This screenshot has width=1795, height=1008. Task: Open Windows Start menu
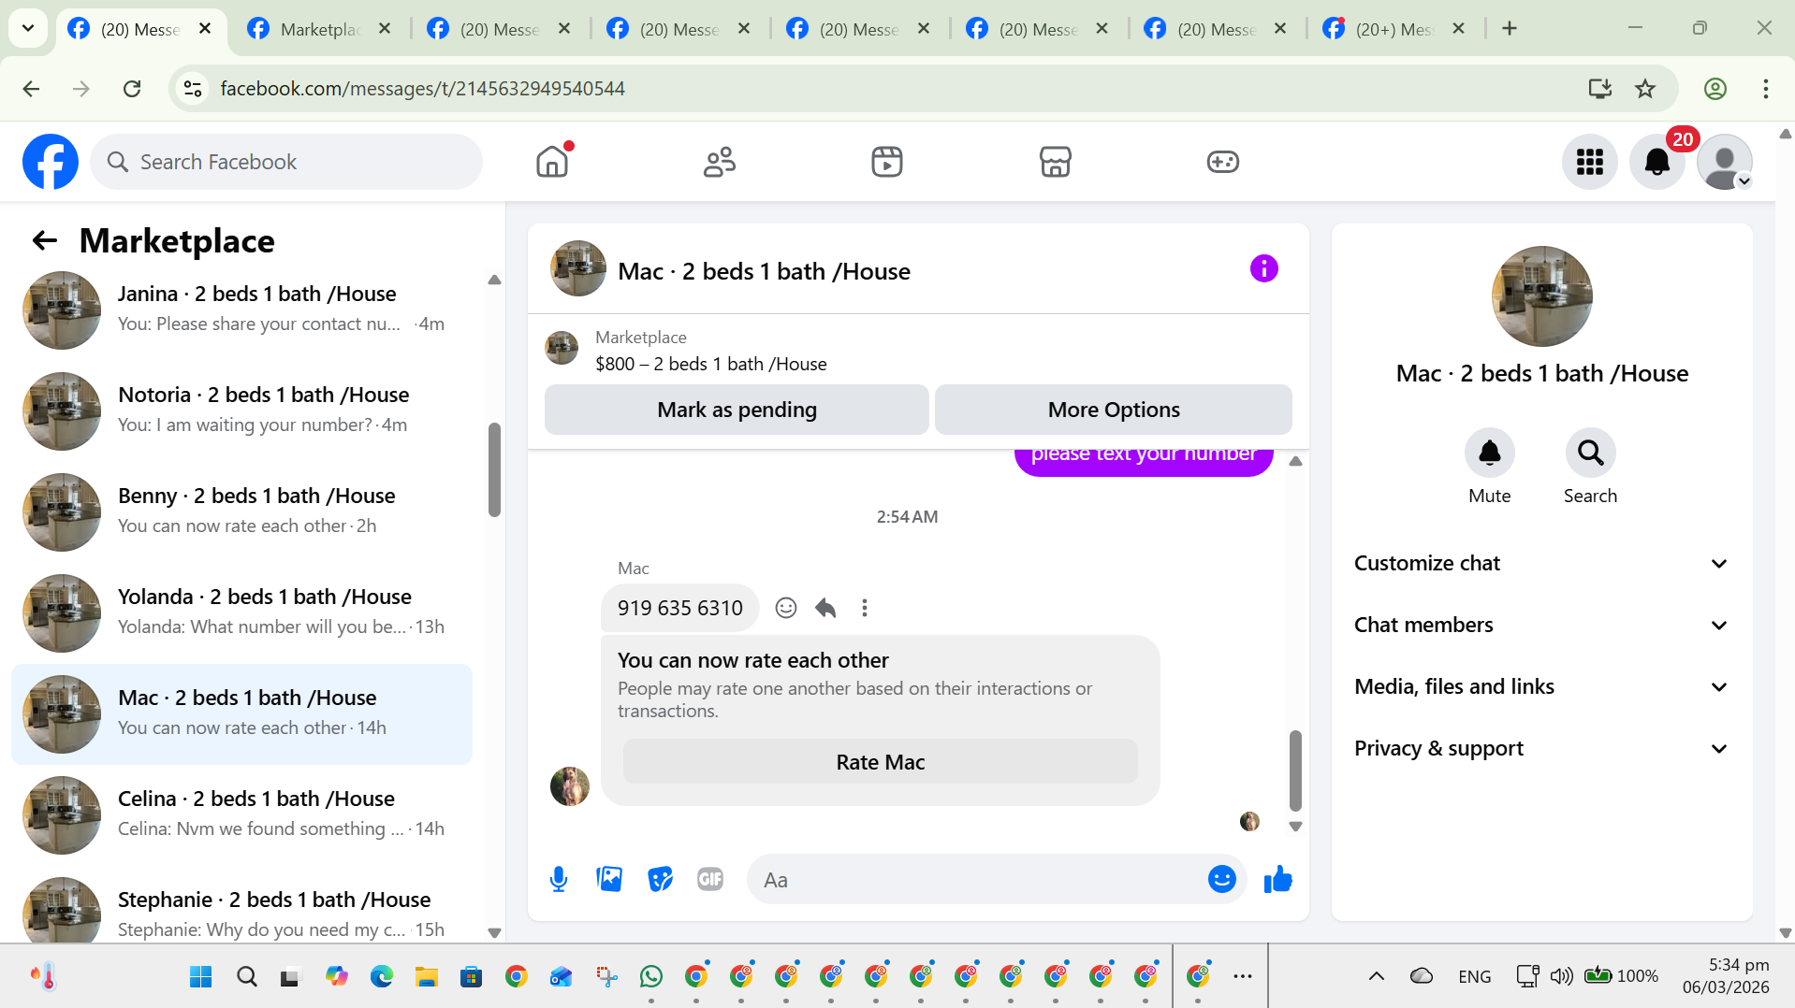pyautogui.click(x=200, y=976)
